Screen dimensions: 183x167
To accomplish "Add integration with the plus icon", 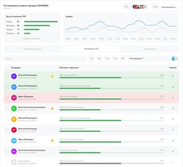I will (x=176, y=59).
